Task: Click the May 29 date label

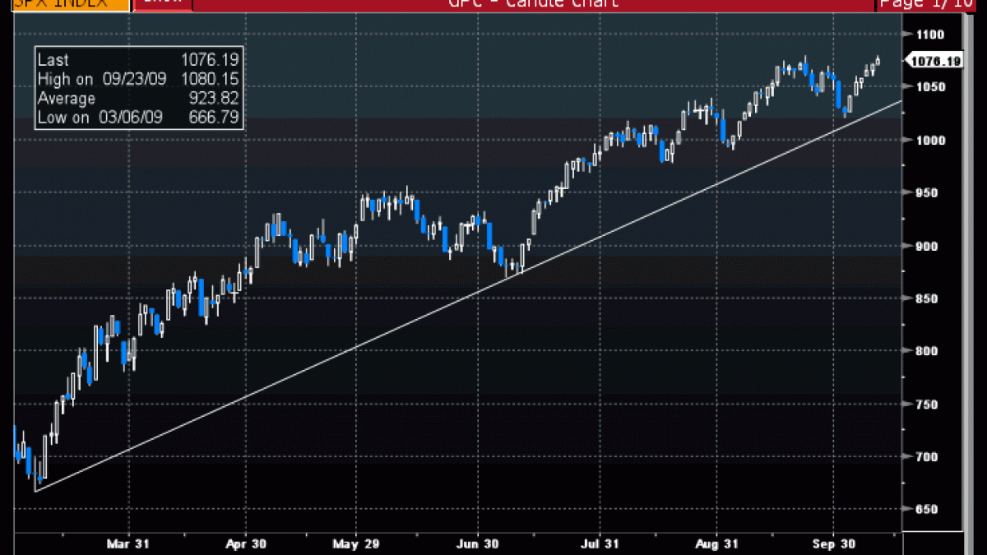Action: click(355, 543)
